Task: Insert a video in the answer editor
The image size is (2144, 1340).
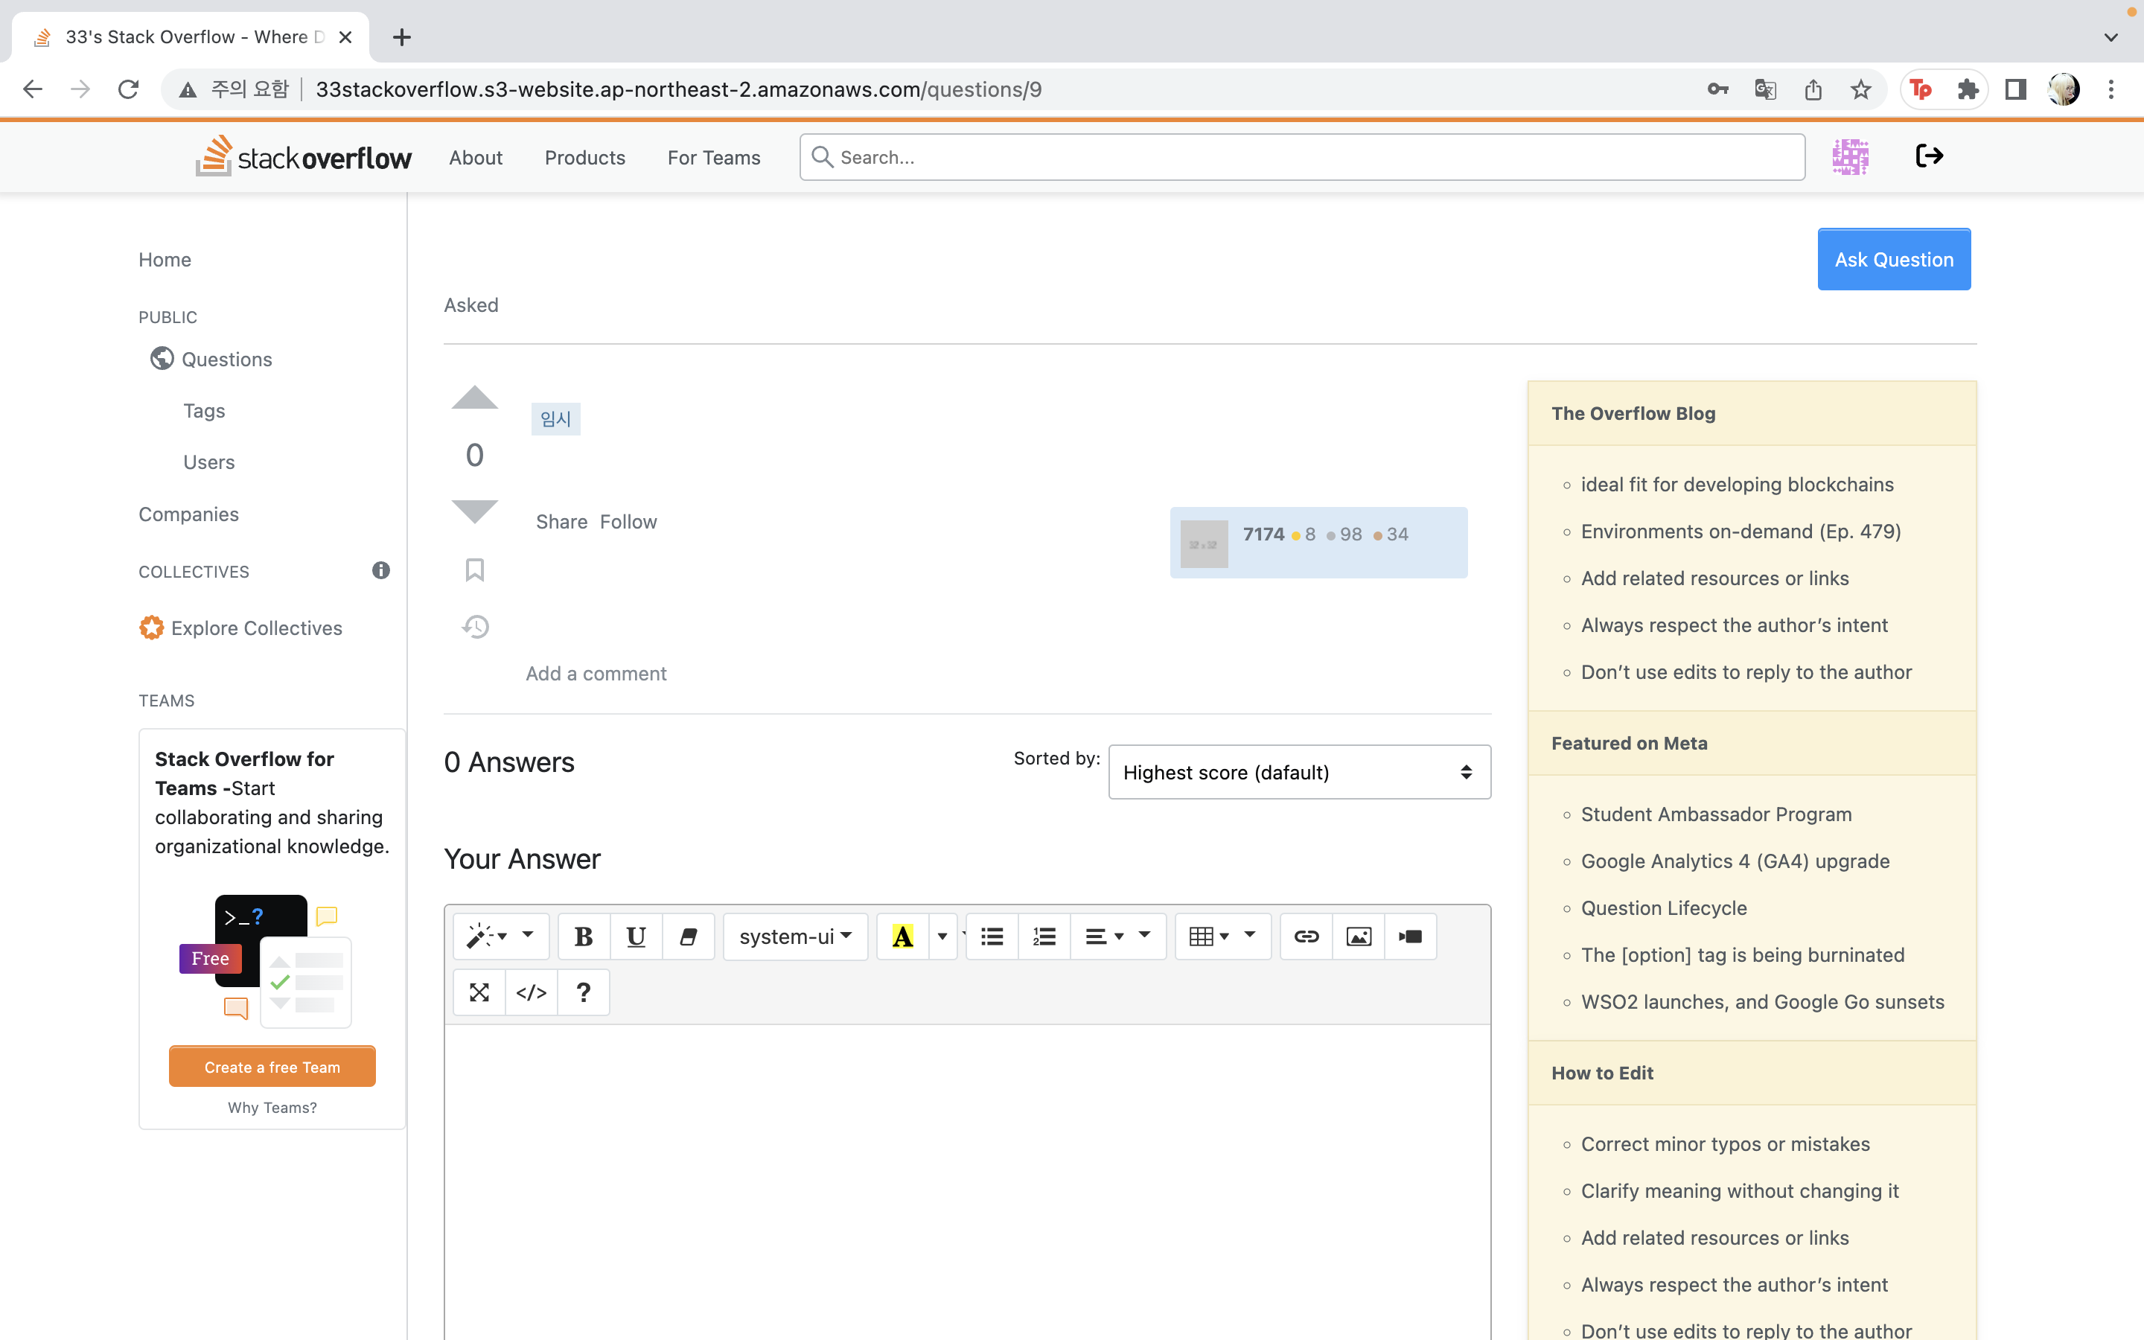Action: (1409, 936)
